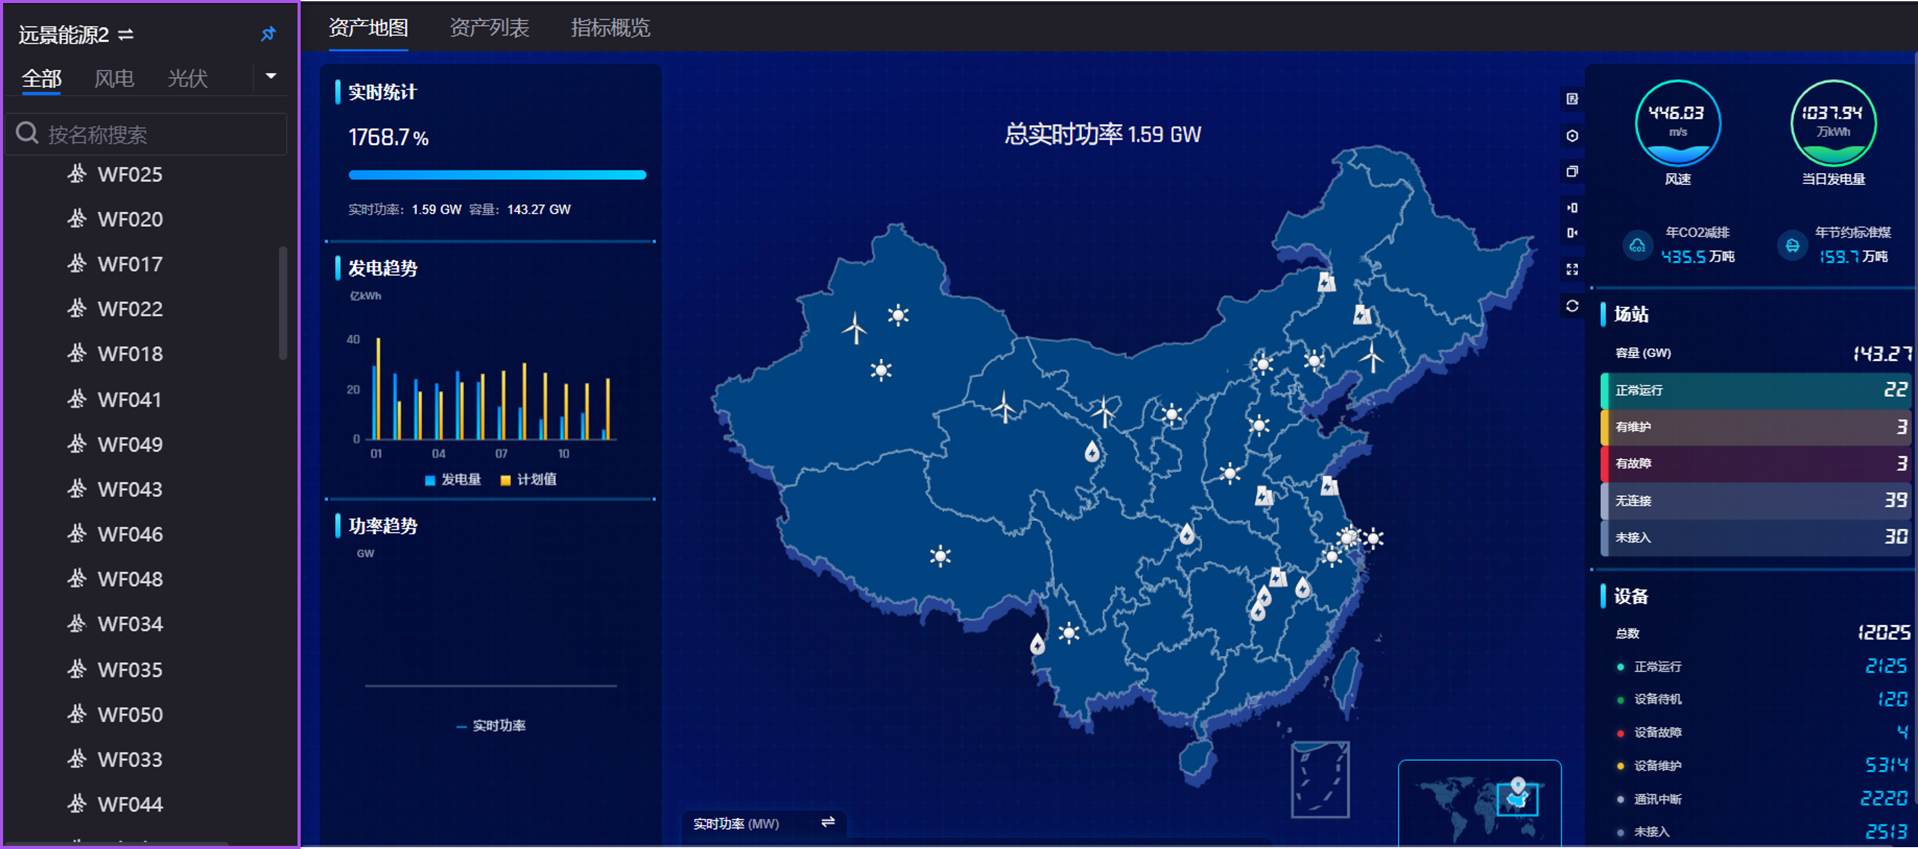
Task: Enter fullscreen with the expand arrows icon
Action: coord(1572,269)
